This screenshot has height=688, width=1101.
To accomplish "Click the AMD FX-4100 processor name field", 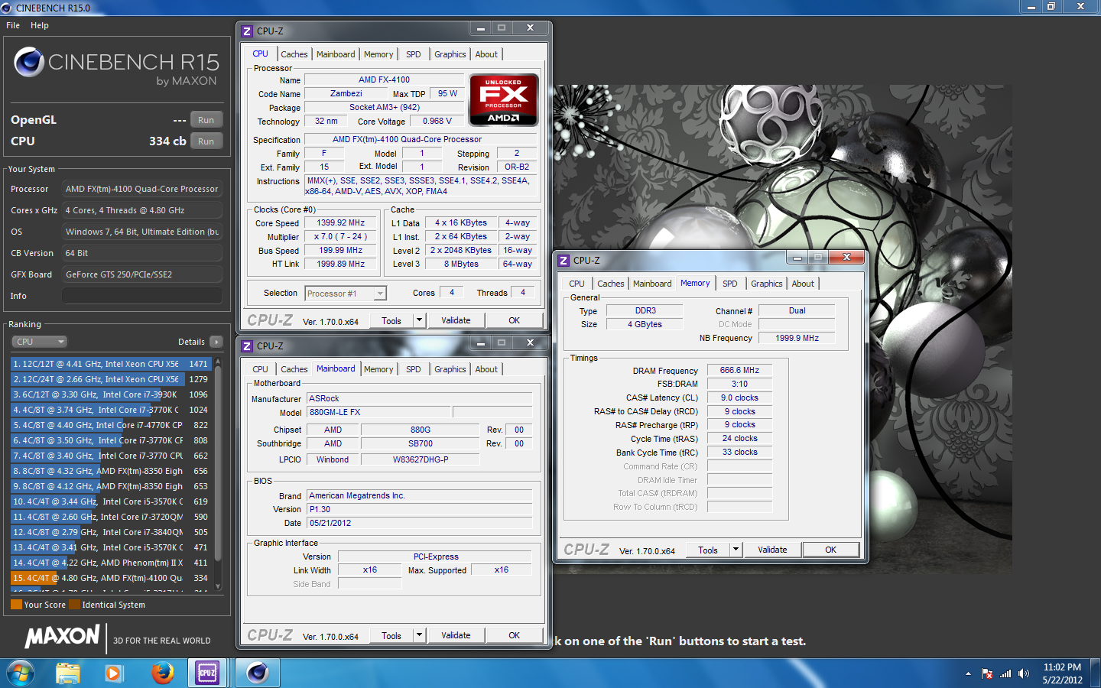I will point(384,80).
